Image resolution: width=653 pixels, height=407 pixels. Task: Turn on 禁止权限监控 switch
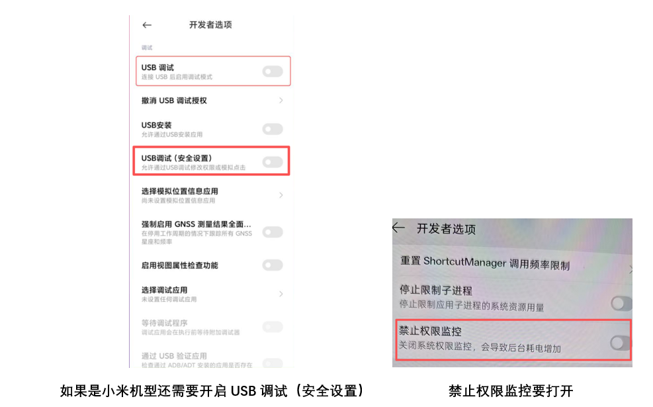pos(620,343)
